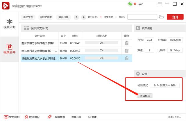Open the 视频转换 video convert tool
186x121 pixels.
click(60, 117)
